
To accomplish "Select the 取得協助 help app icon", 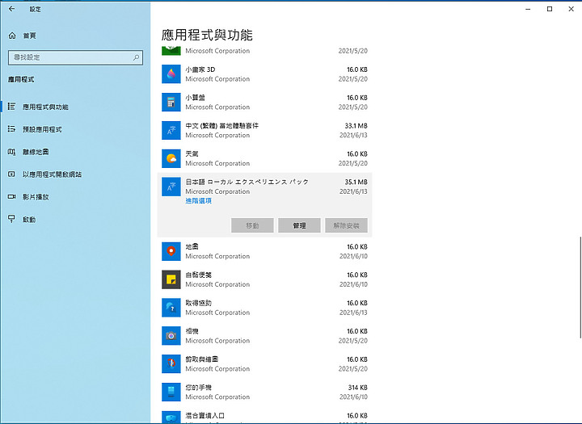I will [x=171, y=308].
